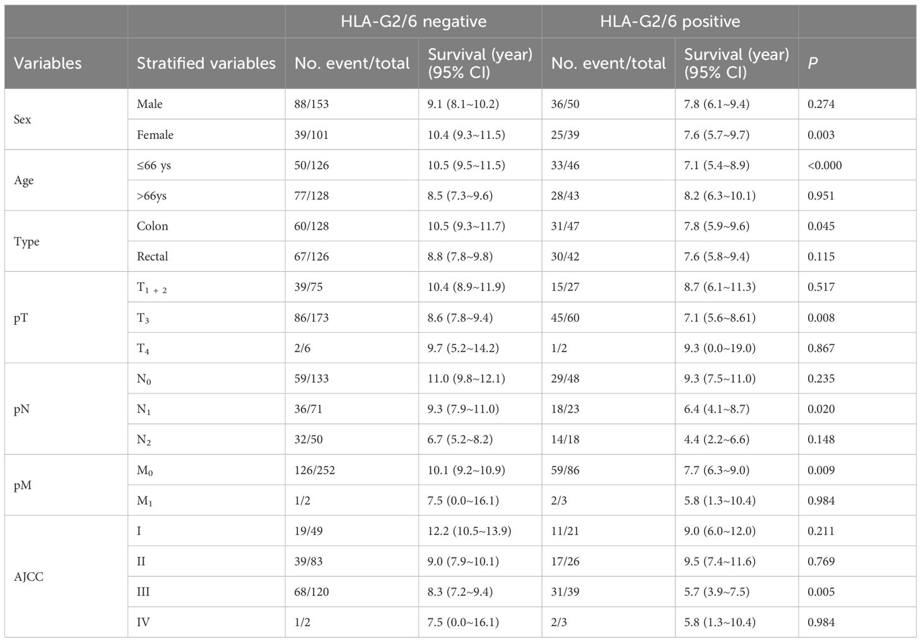Click the 'Variables' column header

tap(48, 63)
